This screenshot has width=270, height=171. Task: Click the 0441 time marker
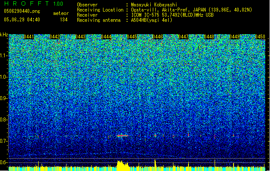(x=29, y=37)
